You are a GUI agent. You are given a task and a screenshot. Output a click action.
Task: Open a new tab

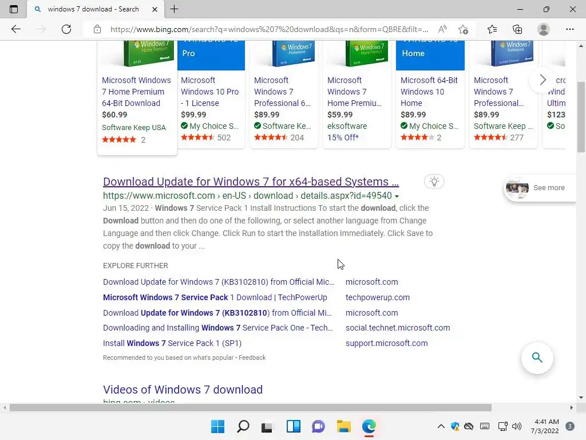click(174, 9)
